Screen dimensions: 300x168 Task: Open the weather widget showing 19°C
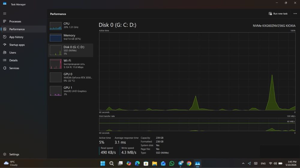pos(11,164)
